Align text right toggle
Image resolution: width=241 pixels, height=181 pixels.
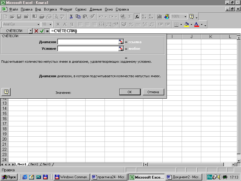pyautogui.click(x=94, y=24)
